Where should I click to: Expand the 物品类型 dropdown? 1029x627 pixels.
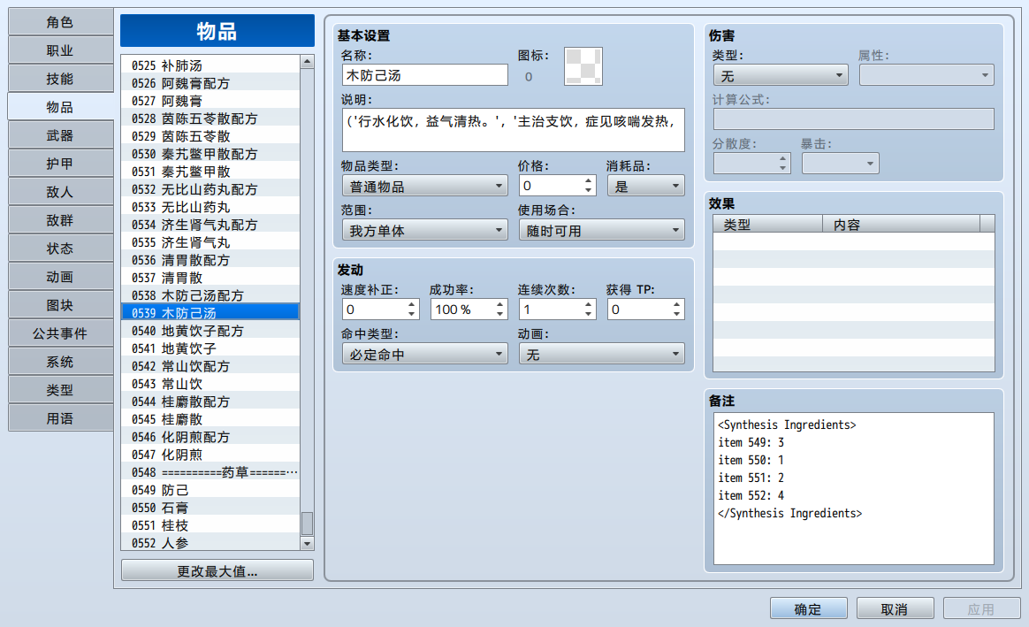(425, 186)
